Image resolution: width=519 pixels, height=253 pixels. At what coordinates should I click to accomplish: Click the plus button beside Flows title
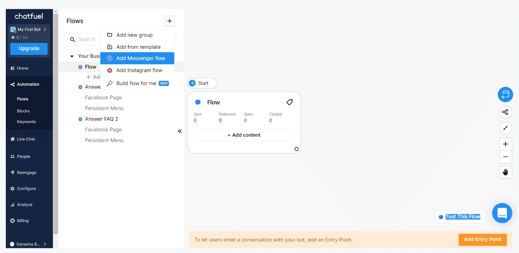pos(169,21)
